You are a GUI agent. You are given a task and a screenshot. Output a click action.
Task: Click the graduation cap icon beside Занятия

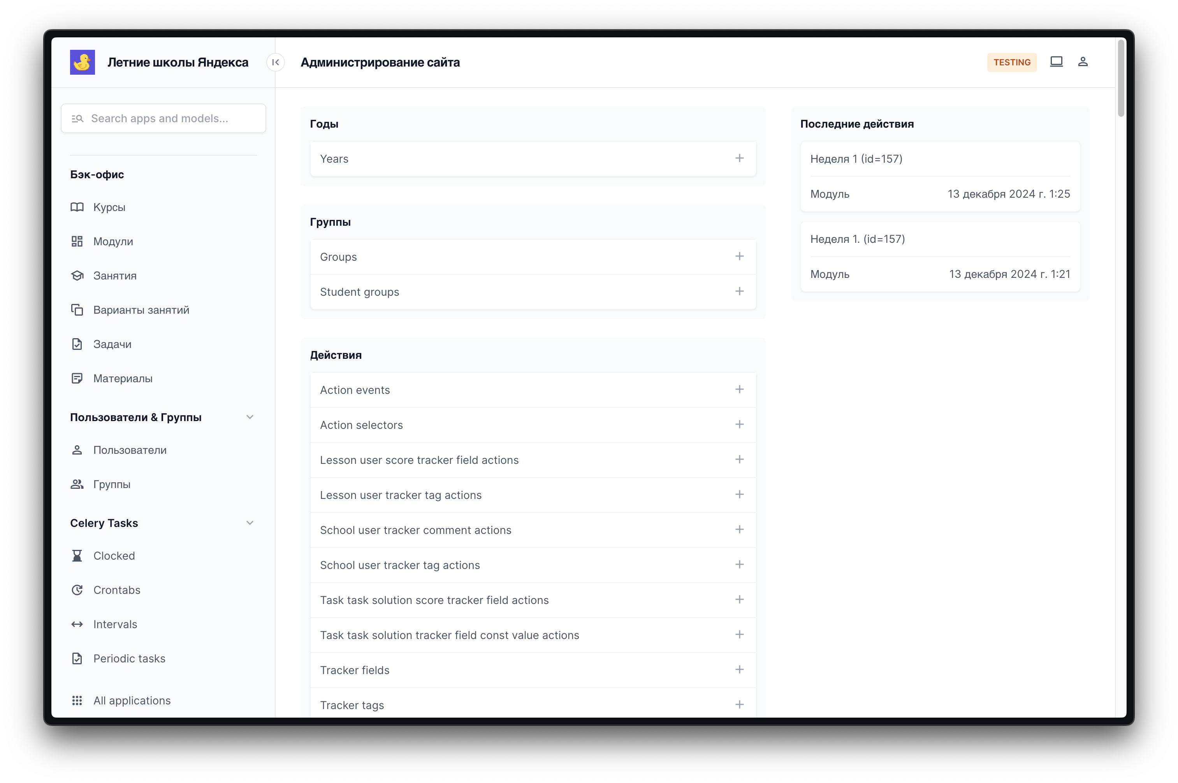[77, 276]
